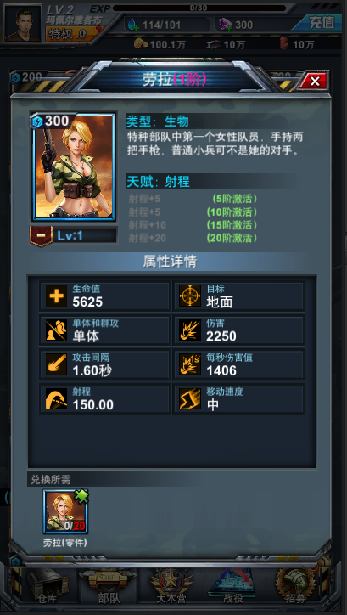Click the 劳拉 parts fragment thumbnail
Image resolution: width=347 pixels, height=615 pixels.
point(66,512)
